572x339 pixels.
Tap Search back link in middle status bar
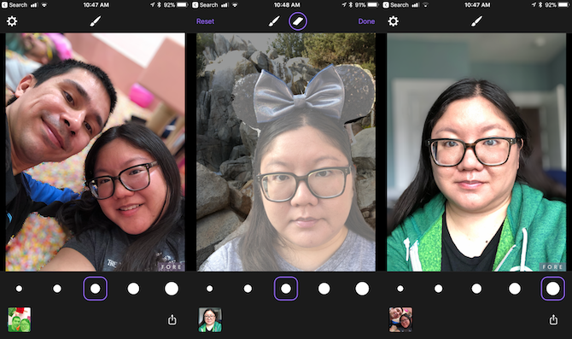[x=205, y=5]
